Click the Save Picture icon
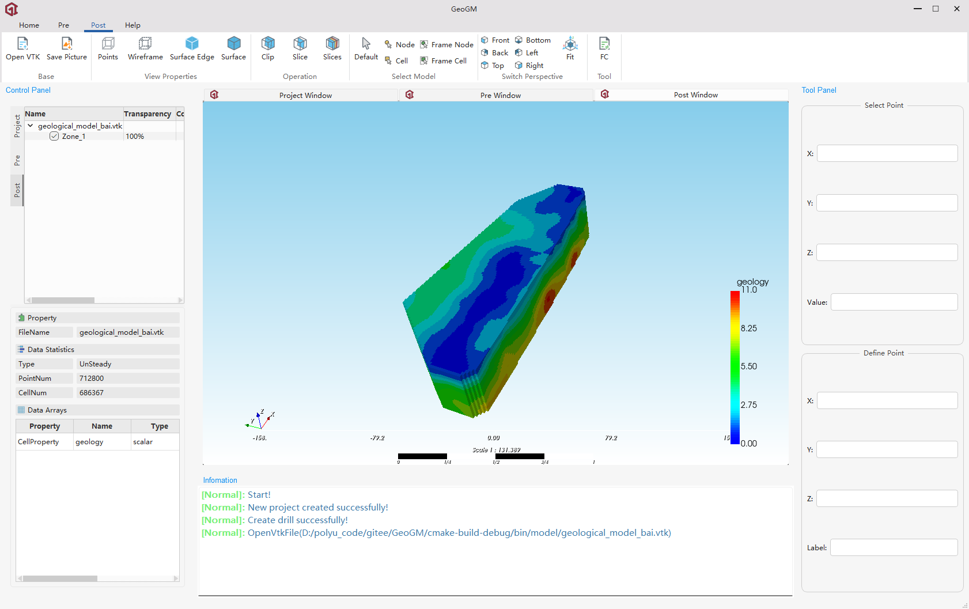The image size is (969, 609). click(67, 48)
